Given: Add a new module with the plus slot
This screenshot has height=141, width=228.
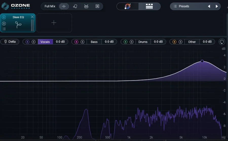Looking at the screenshot, I should pyautogui.click(x=54, y=23).
